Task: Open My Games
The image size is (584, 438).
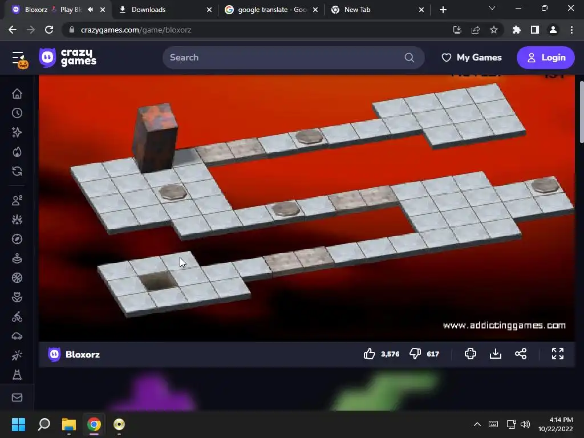Action: 472,58
